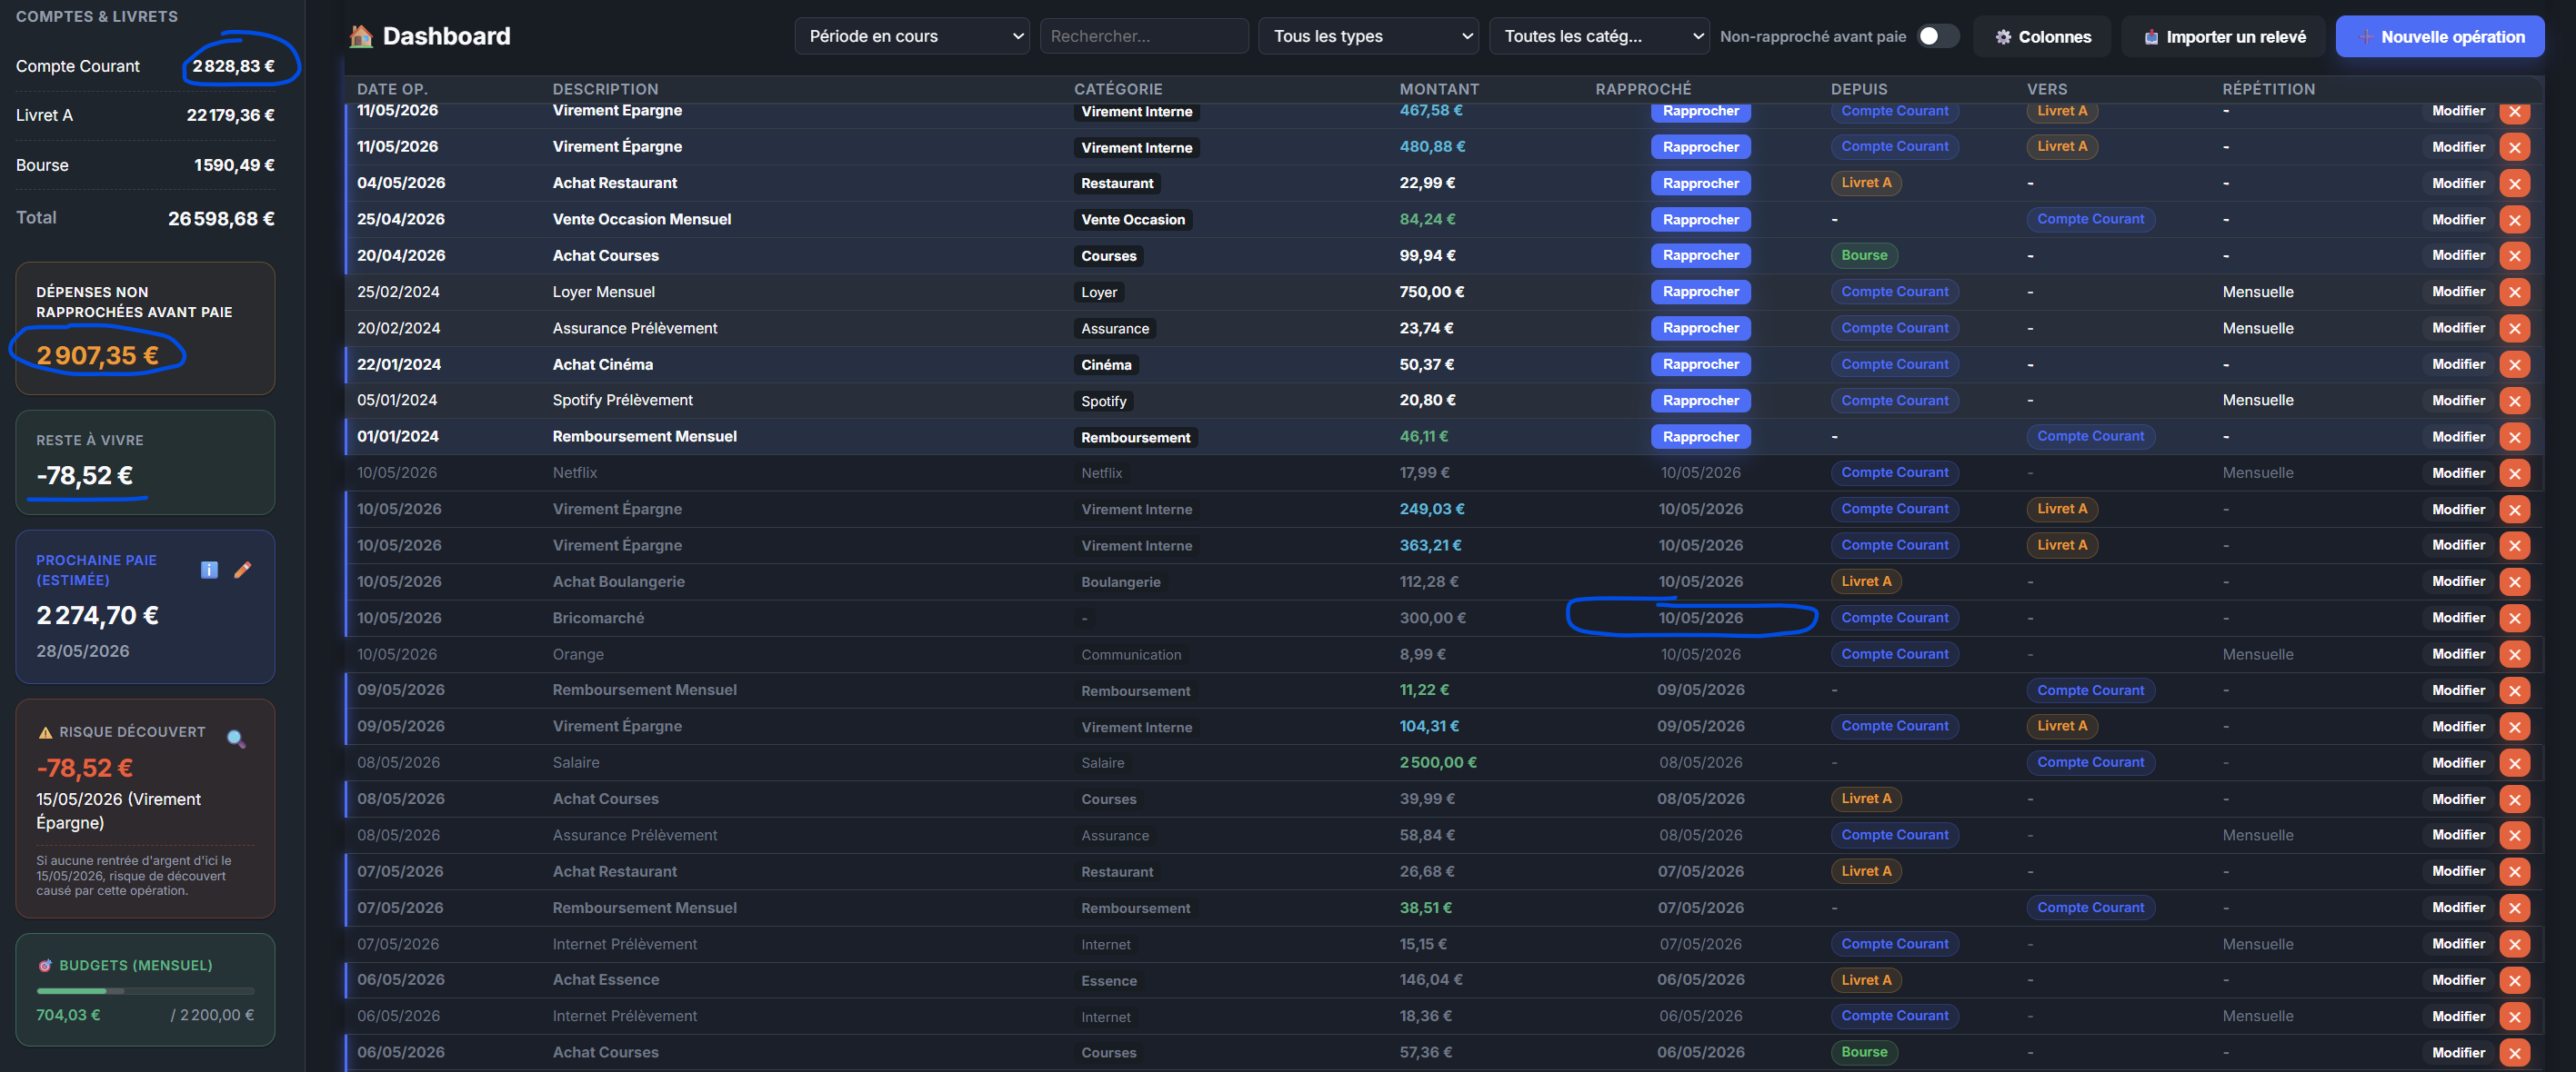Click the 2 907,35 € unreconciled expenses value
Screen dimensions: 2576x1072
point(97,356)
